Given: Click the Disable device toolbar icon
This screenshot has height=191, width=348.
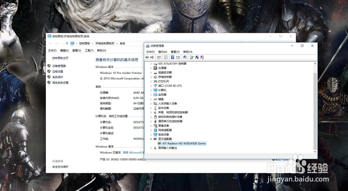Looking at the screenshot, I should pos(202,57).
